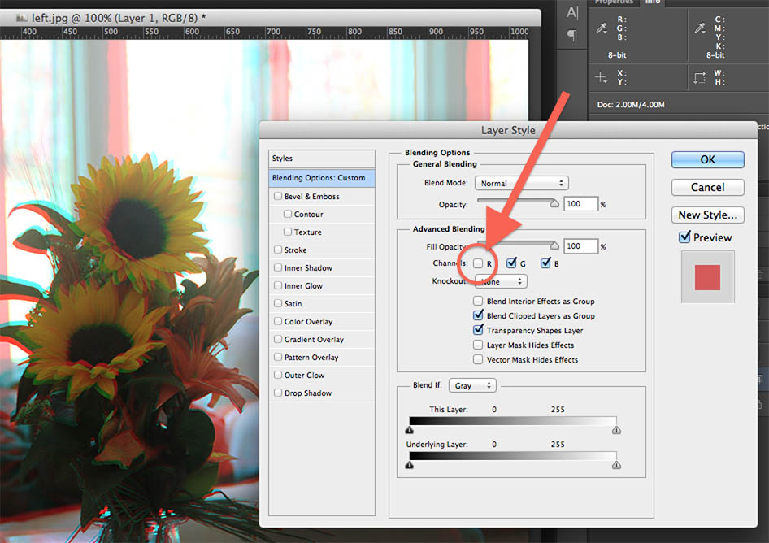Enable the Contour checkbox
This screenshot has height=543, width=769.
288,214
